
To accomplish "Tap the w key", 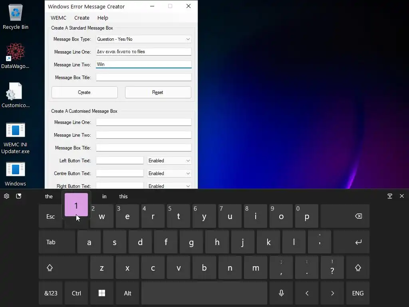I will pyautogui.click(x=102, y=216).
